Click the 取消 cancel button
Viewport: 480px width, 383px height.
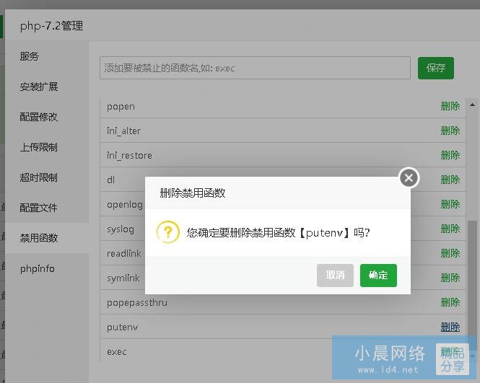[x=335, y=276]
